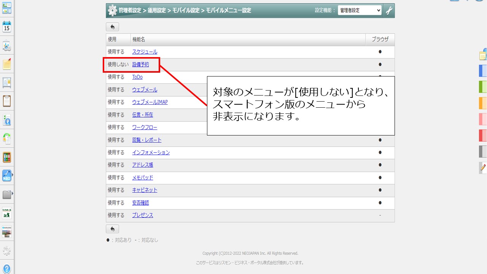The image size is (487, 274).
Task: Open the colored binders icon in sidebar
Action: [x=7, y=157]
